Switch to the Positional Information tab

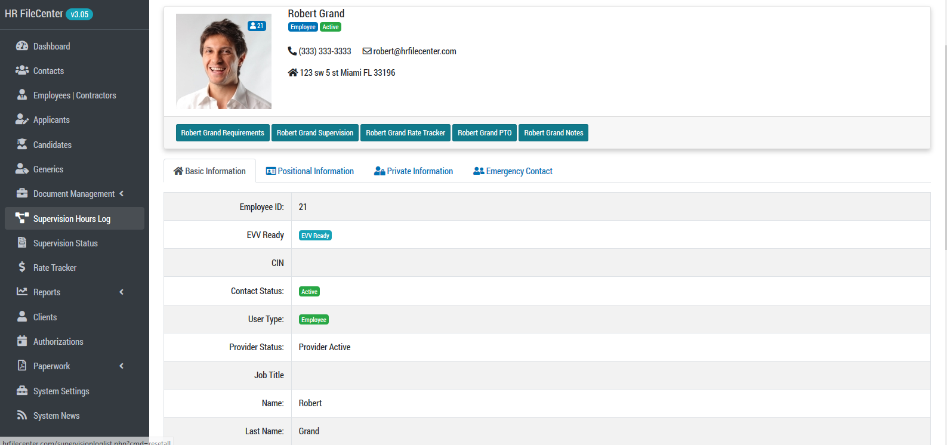coord(310,171)
